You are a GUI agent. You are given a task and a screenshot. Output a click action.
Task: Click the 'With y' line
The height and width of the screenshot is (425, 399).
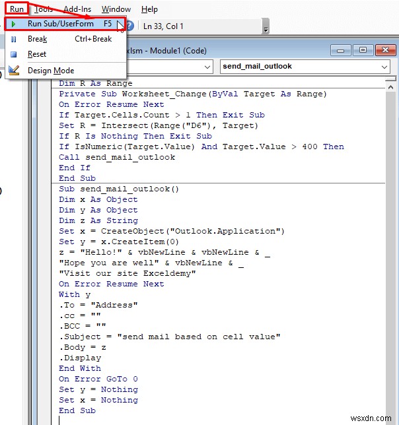(75, 294)
